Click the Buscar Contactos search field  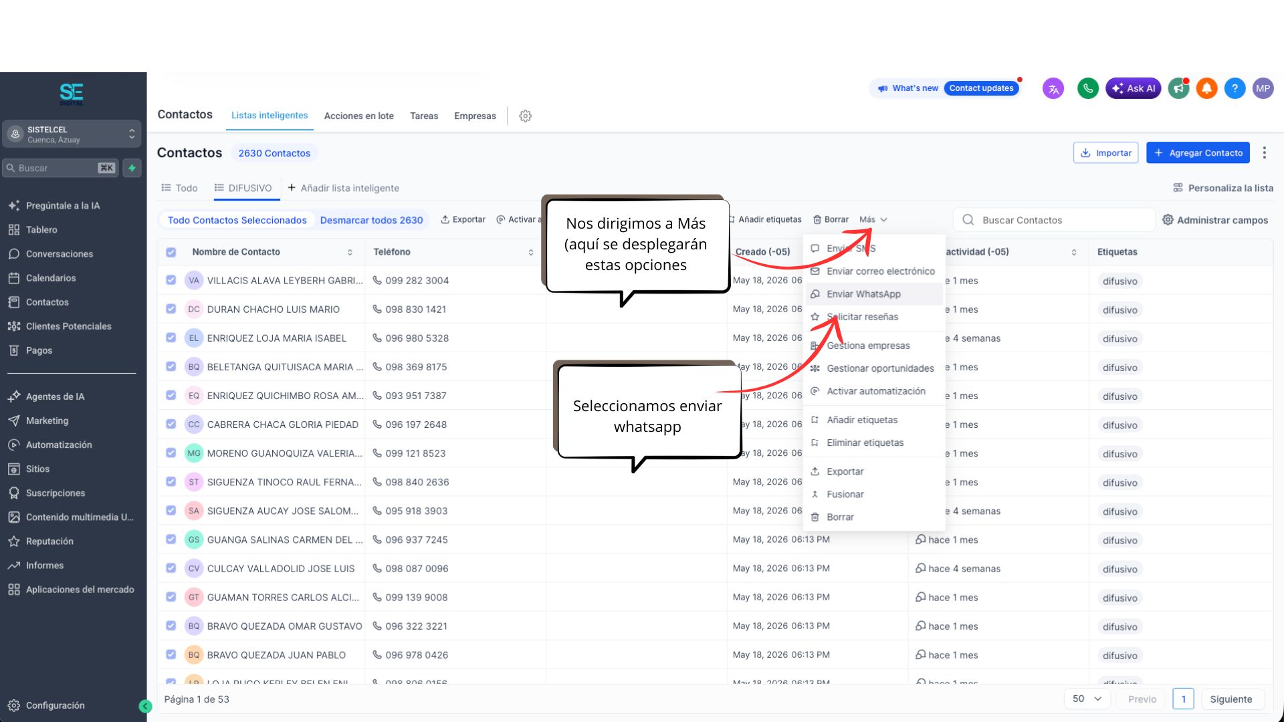coord(1053,220)
